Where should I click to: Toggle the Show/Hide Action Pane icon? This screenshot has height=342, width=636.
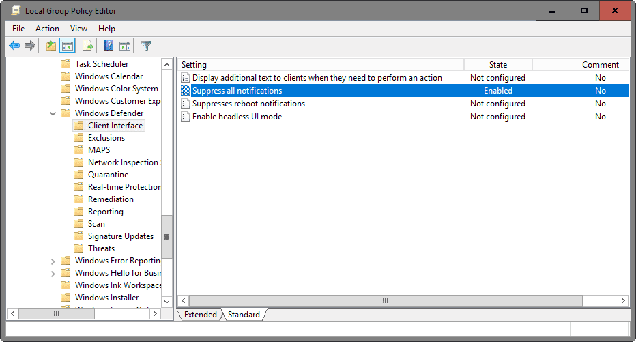[125, 46]
